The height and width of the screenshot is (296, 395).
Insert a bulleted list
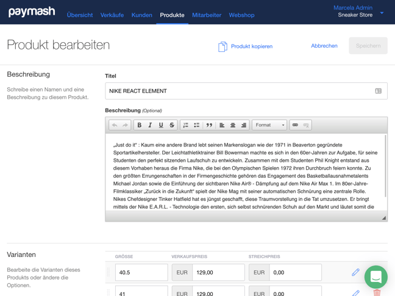point(196,125)
